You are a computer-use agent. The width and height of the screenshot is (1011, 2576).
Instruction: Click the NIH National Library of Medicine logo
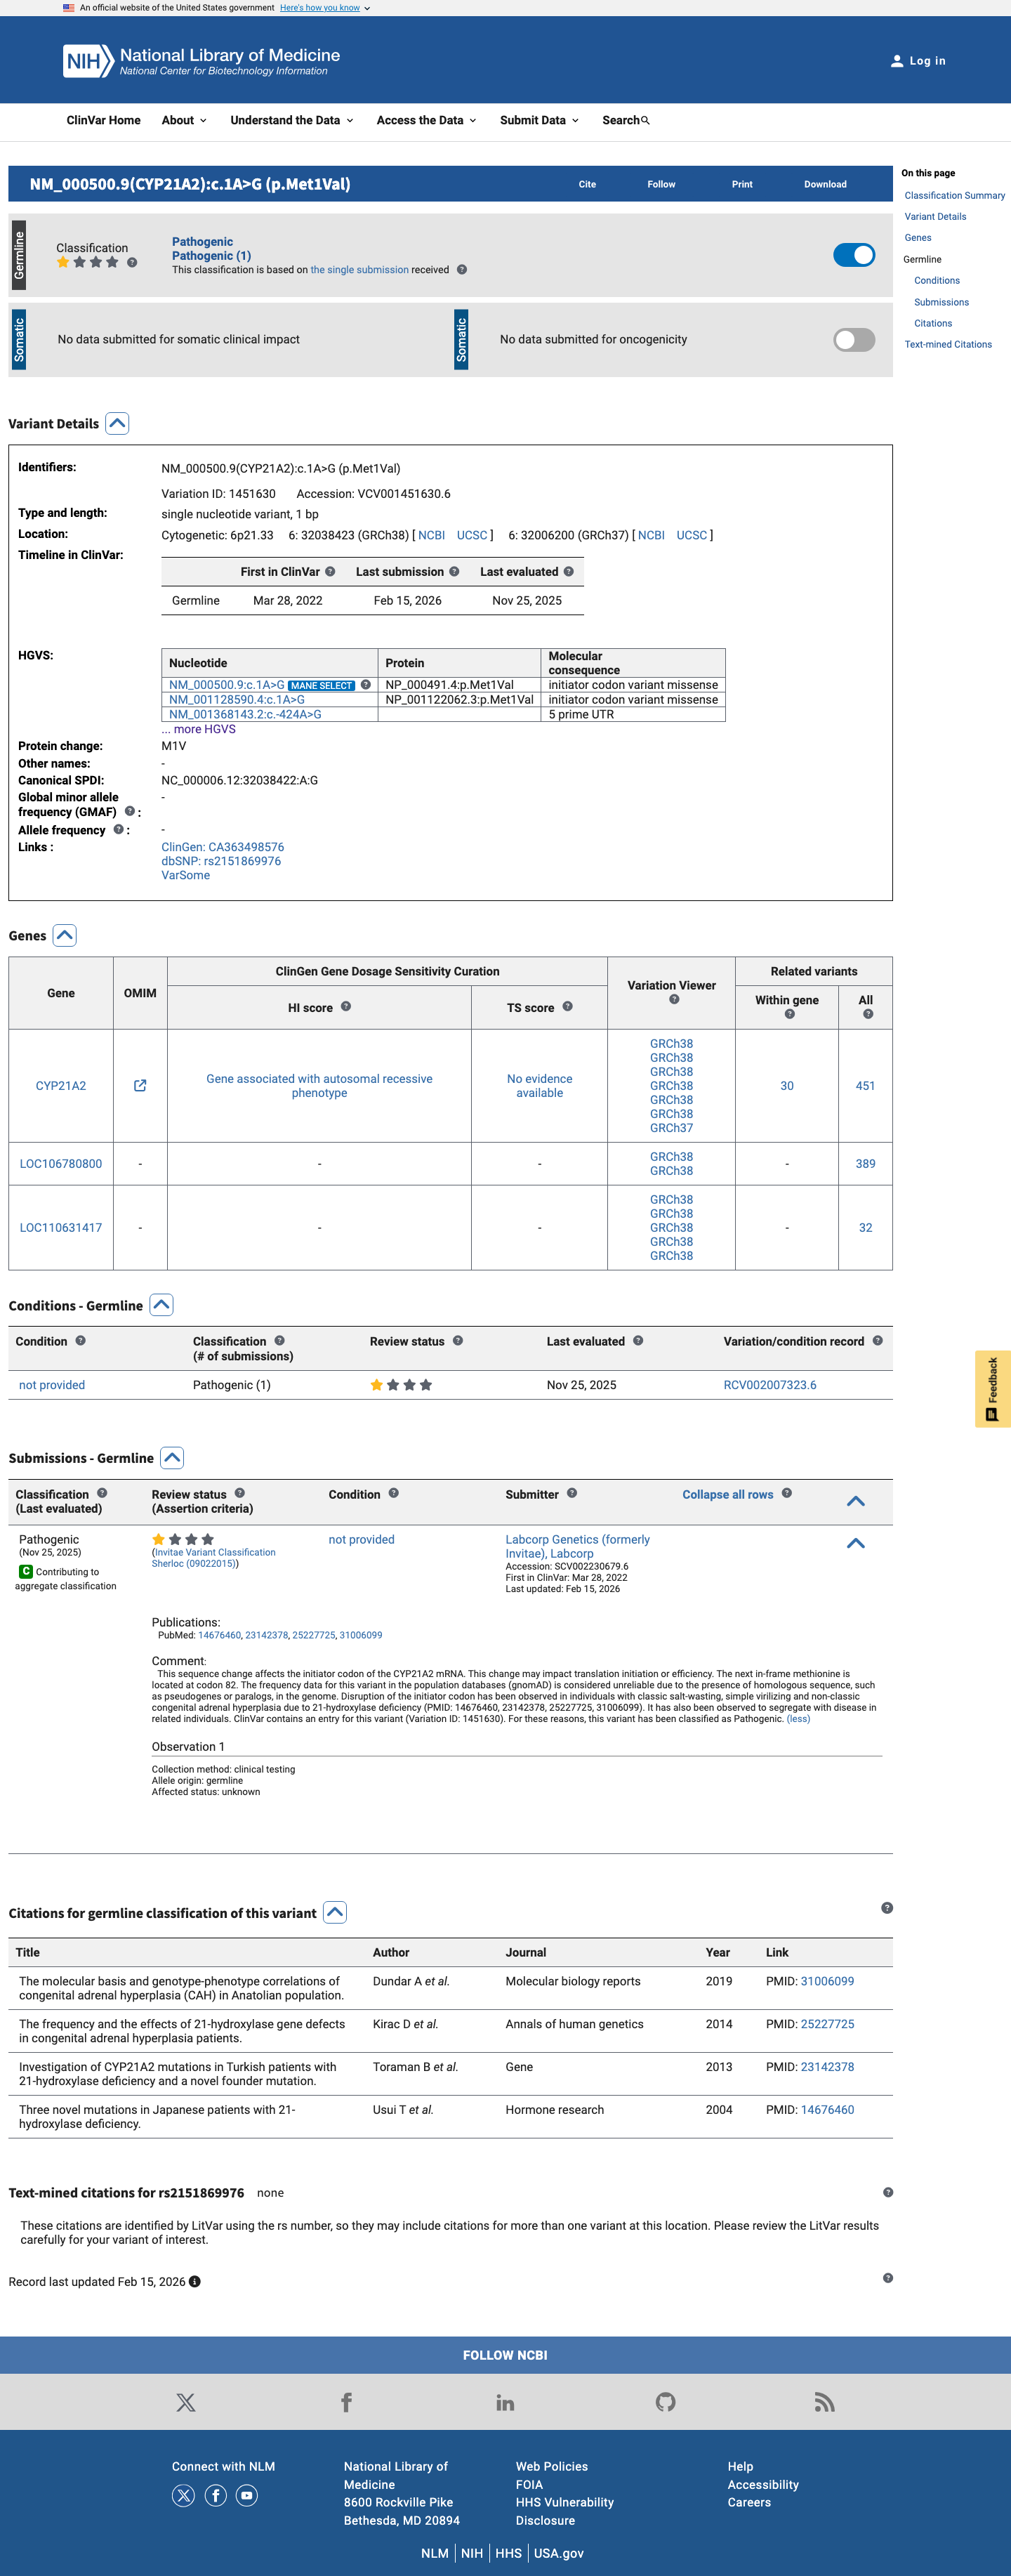(201, 61)
